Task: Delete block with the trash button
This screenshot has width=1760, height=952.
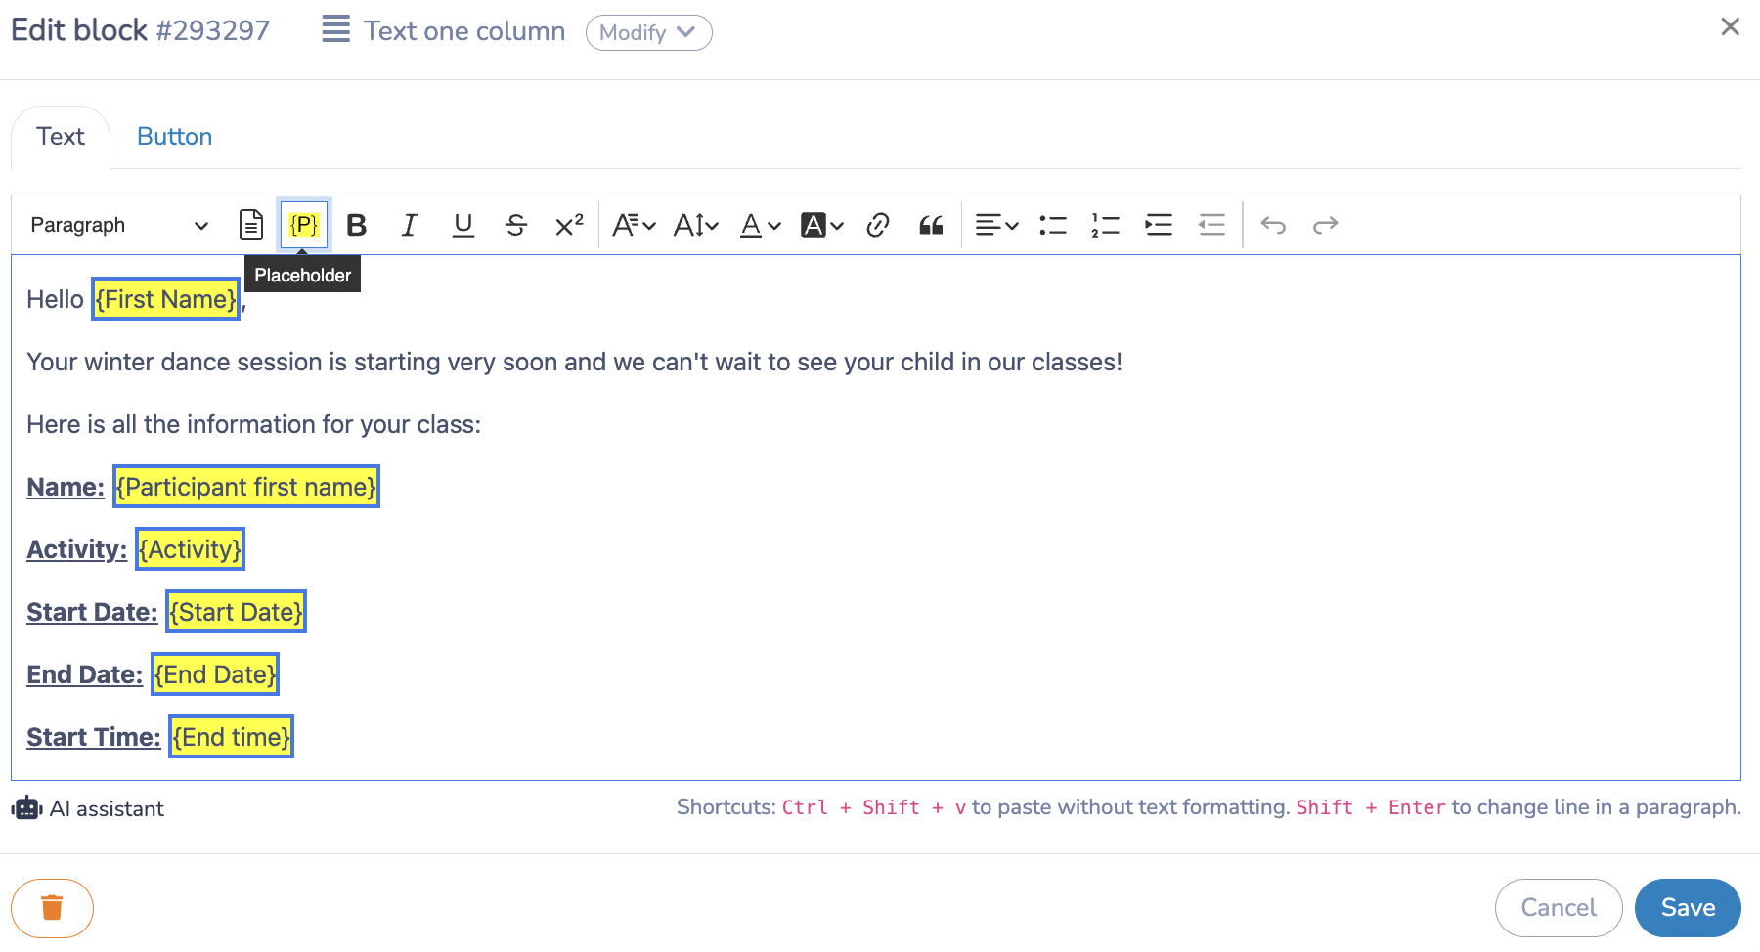Action: pos(52,908)
